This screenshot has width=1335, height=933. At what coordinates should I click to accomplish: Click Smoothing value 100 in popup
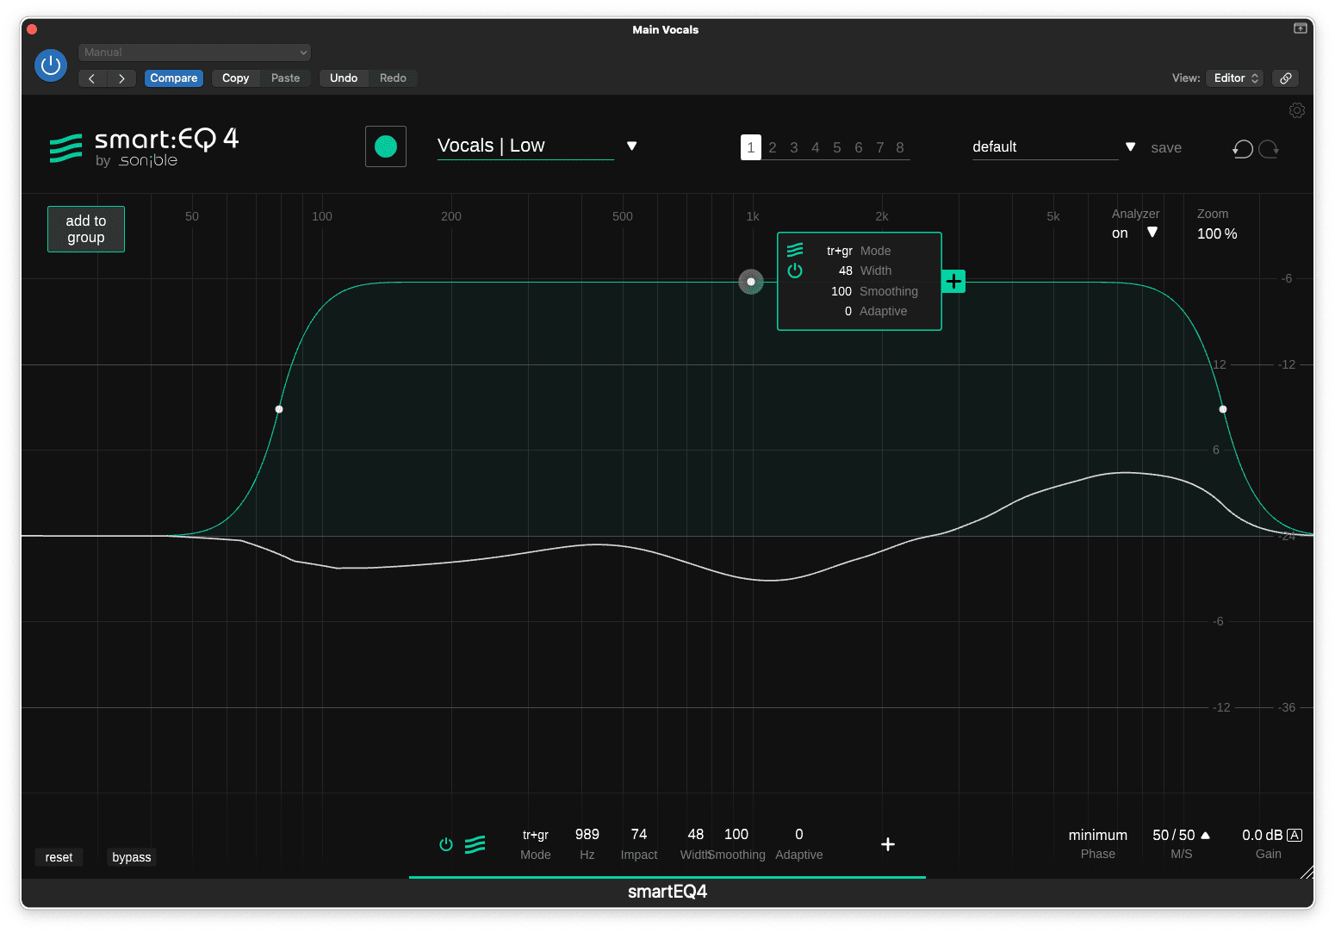click(841, 291)
